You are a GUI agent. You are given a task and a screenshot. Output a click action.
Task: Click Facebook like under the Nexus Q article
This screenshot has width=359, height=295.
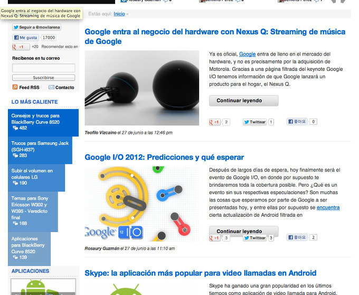coord(297,122)
